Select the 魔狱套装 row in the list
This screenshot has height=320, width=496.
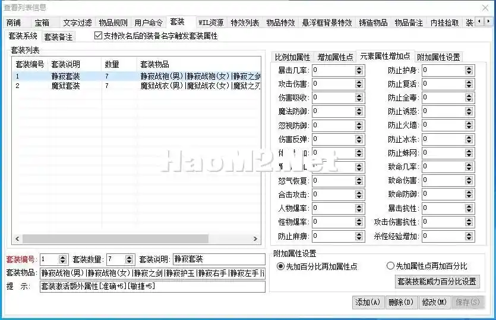pyautogui.click(x=136, y=86)
